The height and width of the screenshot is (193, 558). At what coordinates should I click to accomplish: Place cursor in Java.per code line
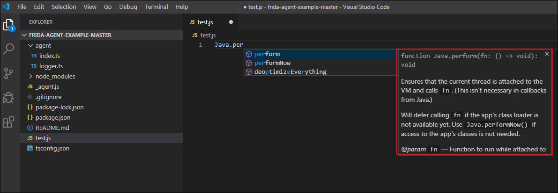tap(229, 45)
